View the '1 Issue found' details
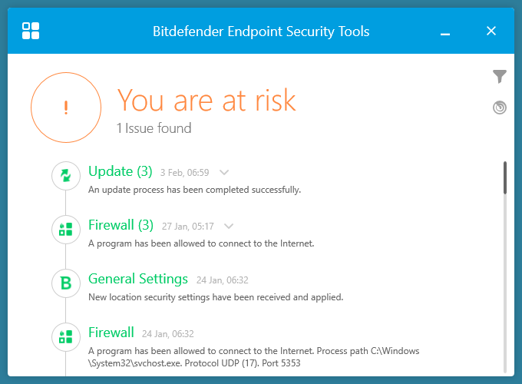Screen dimensions: 522x384 tap(154, 128)
